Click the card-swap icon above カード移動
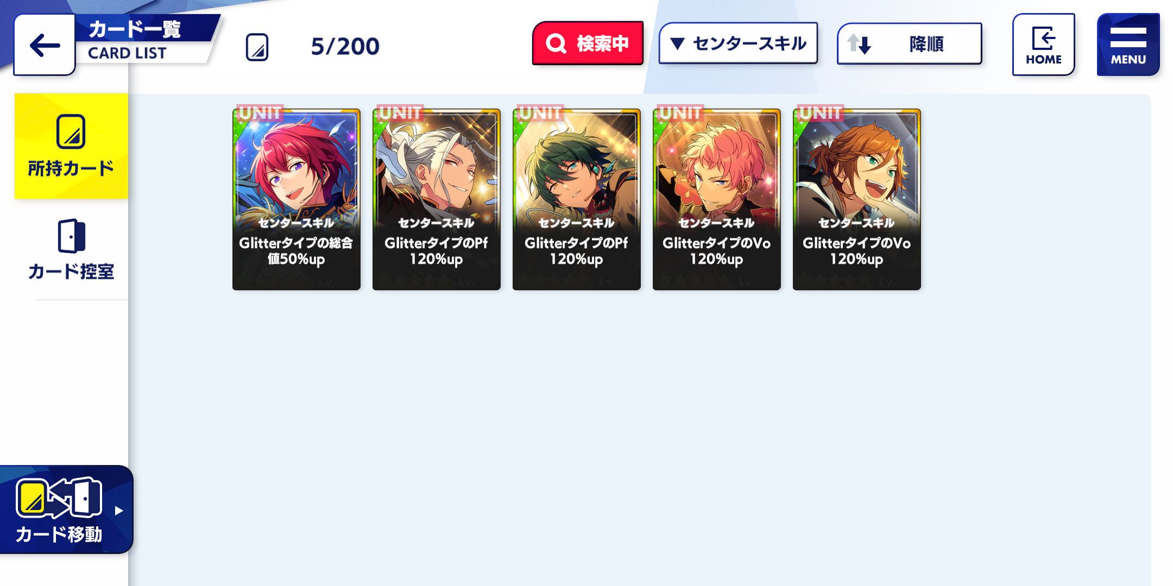This screenshot has width=1173, height=586. (x=59, y=497)
